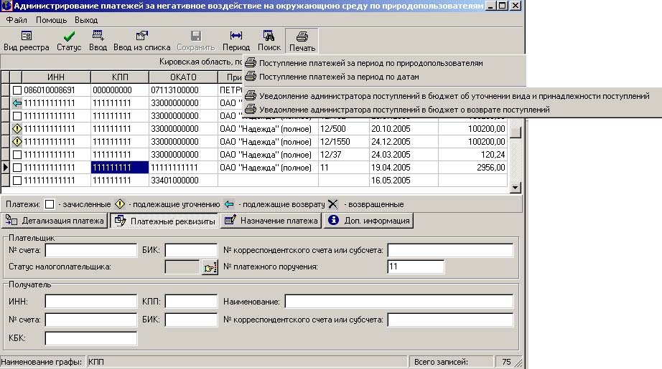Select Поступление платежей за период по природопользователям
The image size is (662, 369).
click(370, 63)
